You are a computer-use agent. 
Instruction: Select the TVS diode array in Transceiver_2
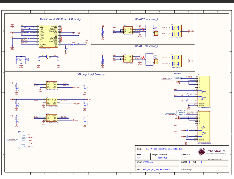pos(176,61)
